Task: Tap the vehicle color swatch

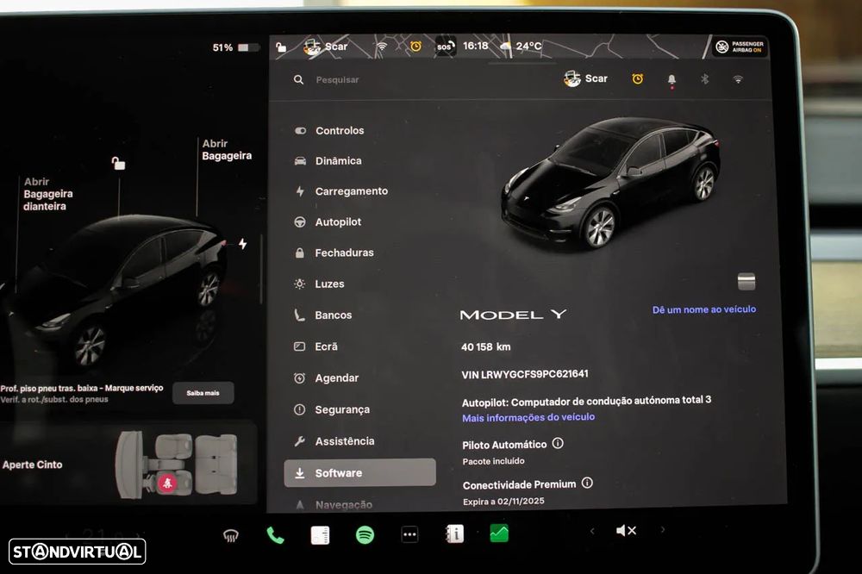Action: [x=746, y=282]
